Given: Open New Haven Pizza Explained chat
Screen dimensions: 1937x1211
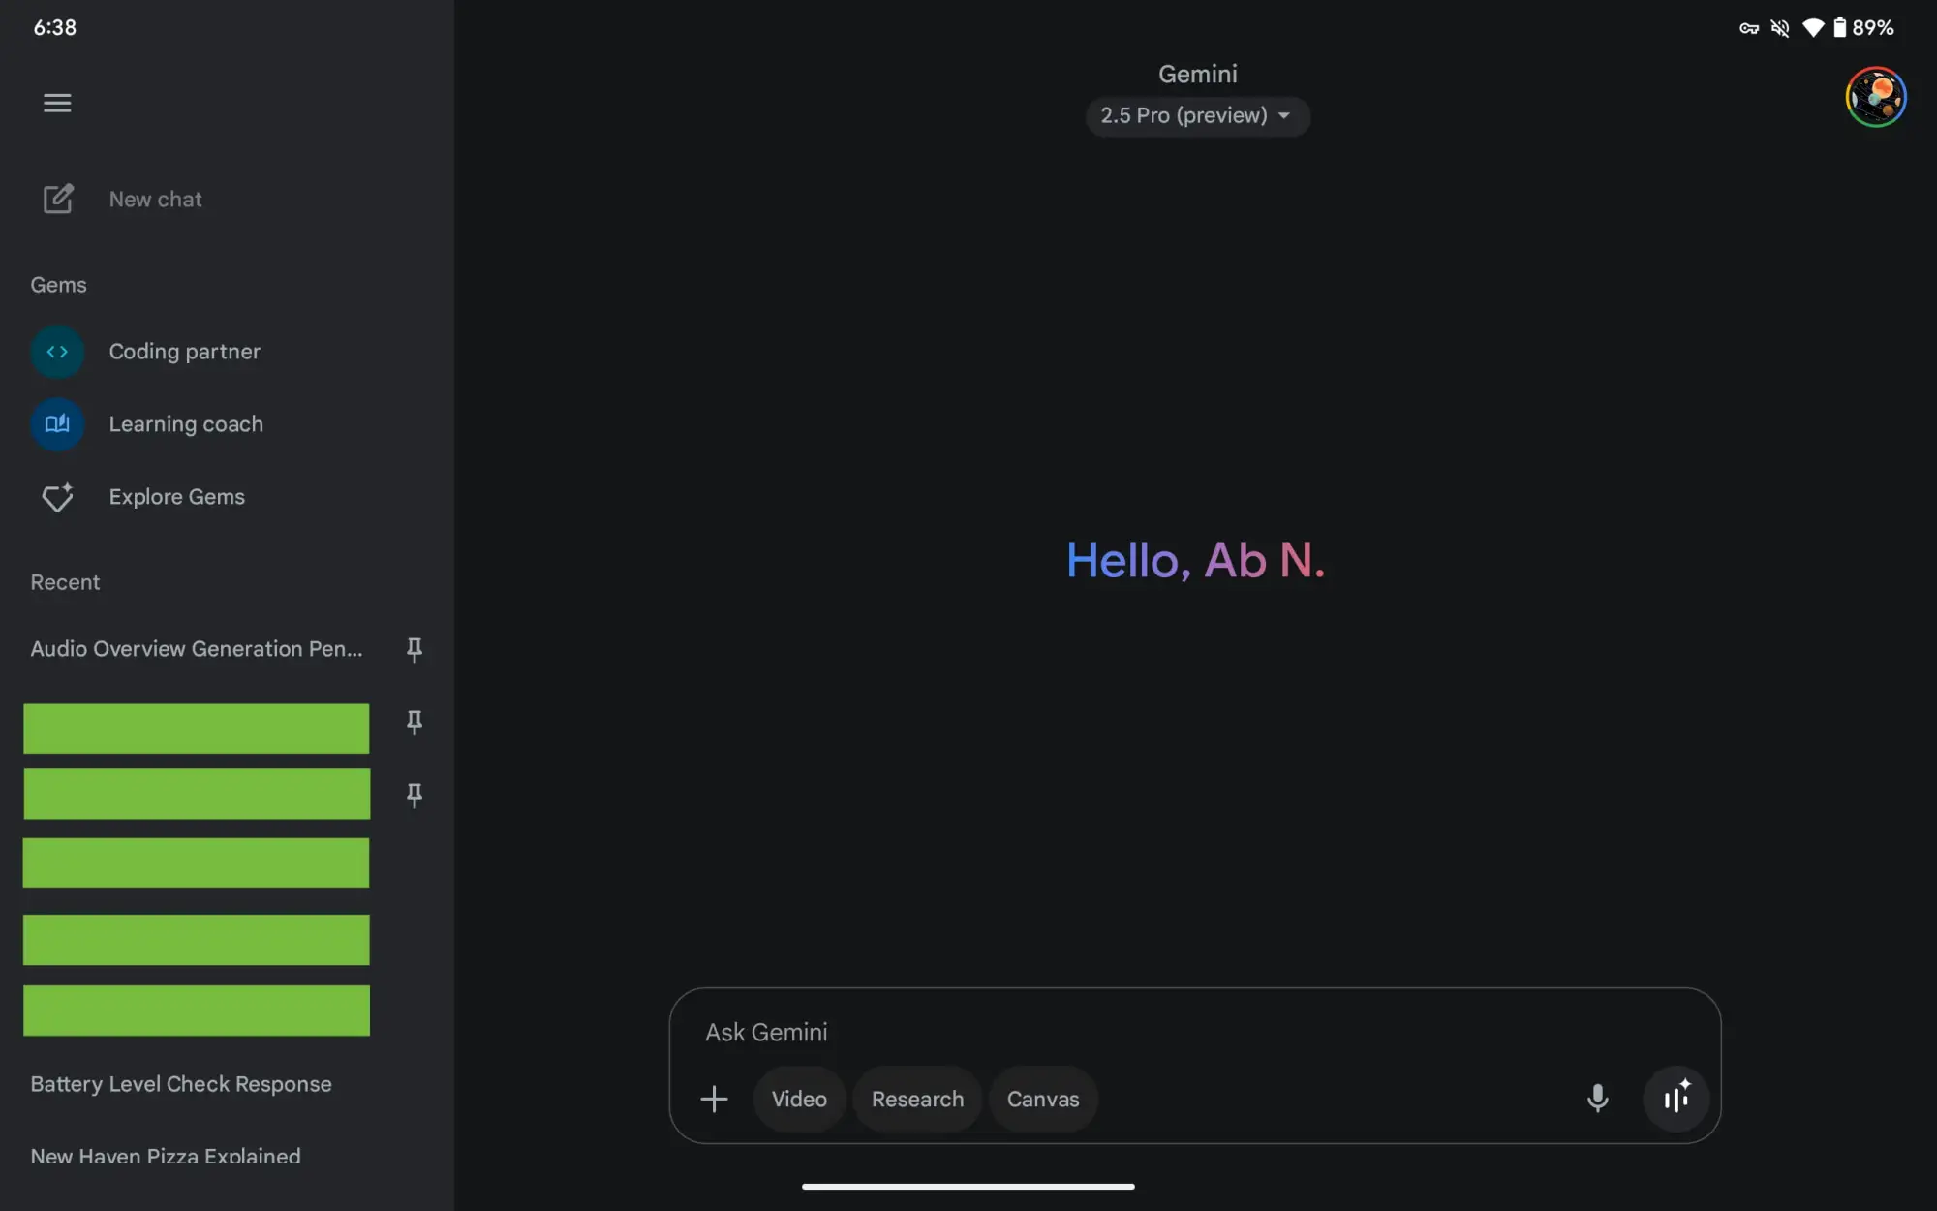Looking at the screenshot, I should pyautogui.click(x=166, y=1155).
